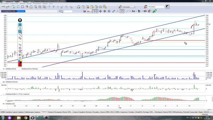Pick a color from the floating panel palette
Viewport: 213px width, 120px height.
click(20, 61)
